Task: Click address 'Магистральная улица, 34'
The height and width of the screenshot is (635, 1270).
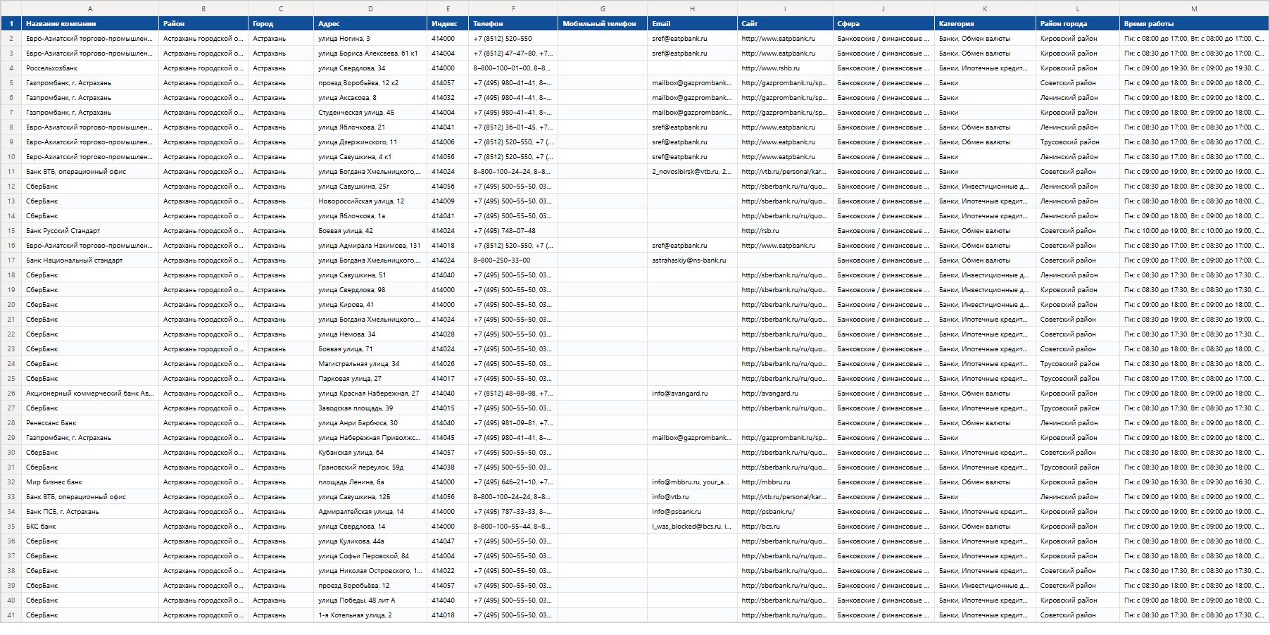Action: click(x=370, y=364)
